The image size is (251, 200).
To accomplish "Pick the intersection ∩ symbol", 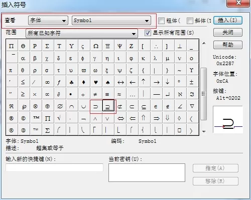I will 72,106.
